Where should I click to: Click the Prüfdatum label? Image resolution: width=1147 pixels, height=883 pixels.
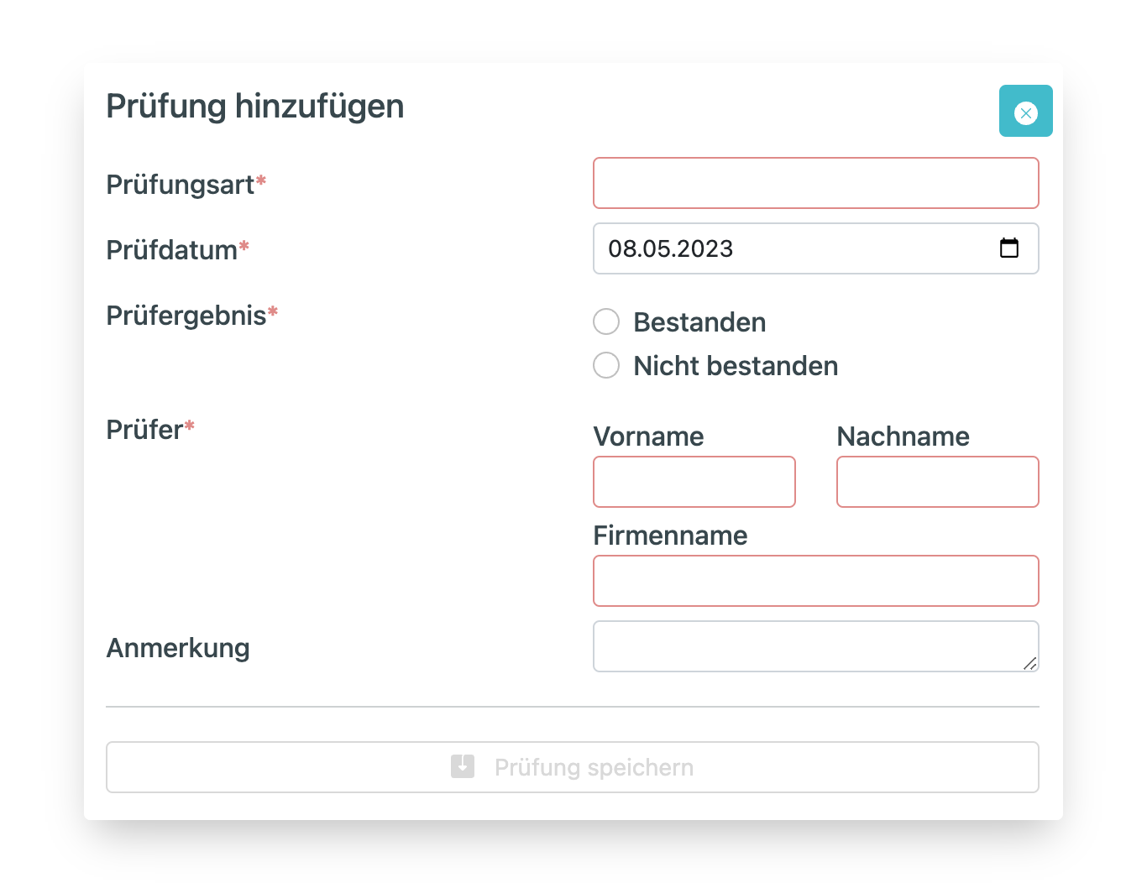point(177,250)
